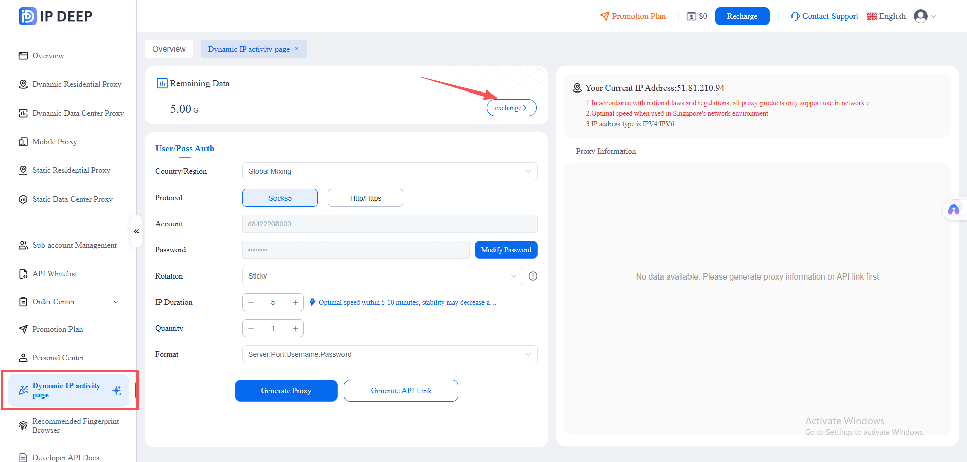Click the Quantity number field
Screen dimensions: 967x462
pyautogui.click(x=273, y=328)
